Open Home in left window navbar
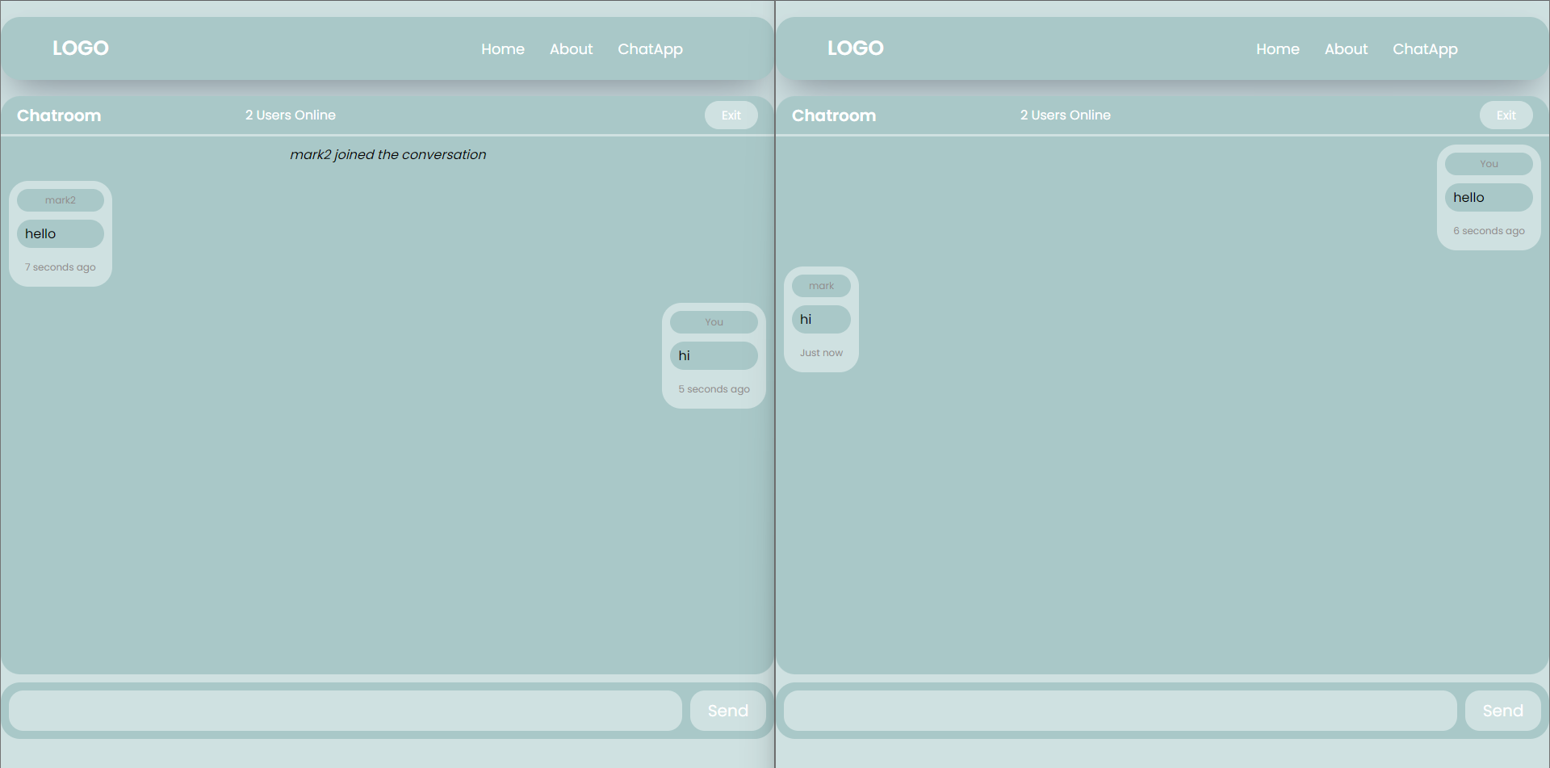 (503, 49)
